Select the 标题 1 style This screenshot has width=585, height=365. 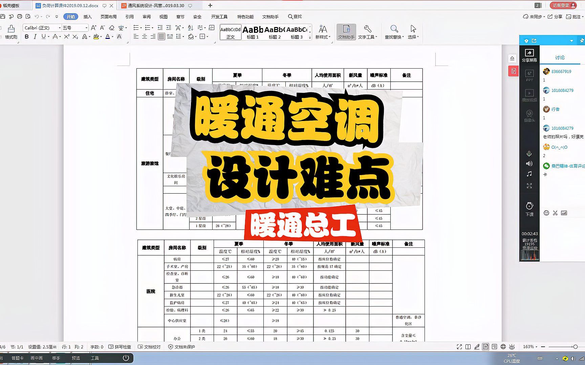[x=253, y=32]
